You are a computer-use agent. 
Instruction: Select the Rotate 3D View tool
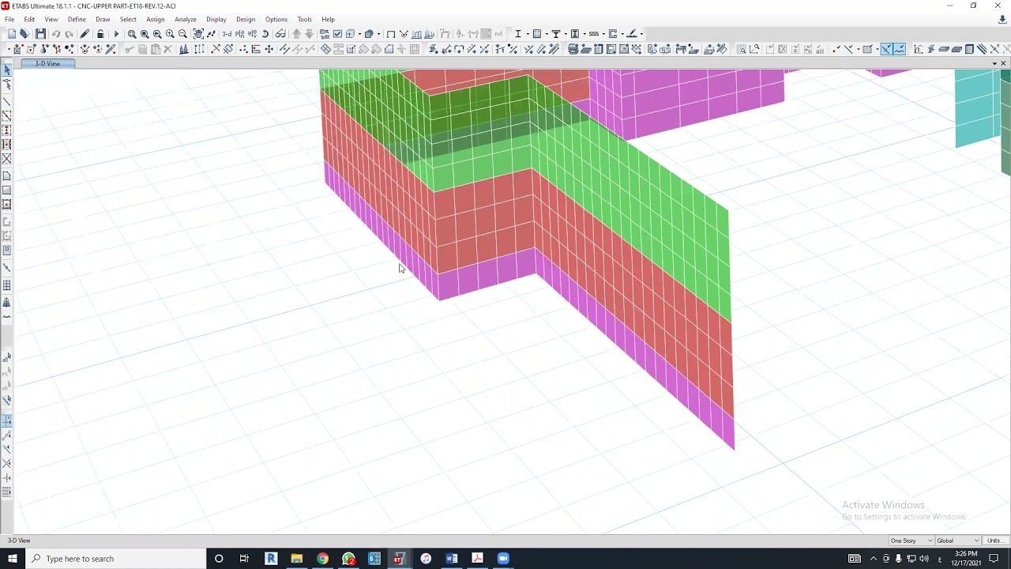[265, 34]
